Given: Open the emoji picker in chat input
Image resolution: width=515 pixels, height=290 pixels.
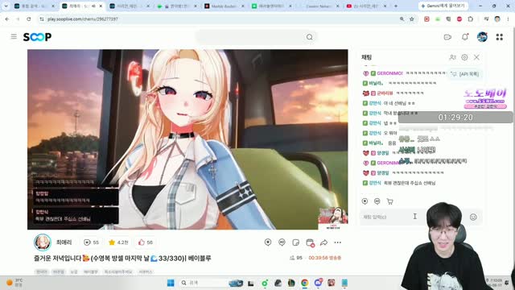Looking at the screenshot, I should click(473, 217).
